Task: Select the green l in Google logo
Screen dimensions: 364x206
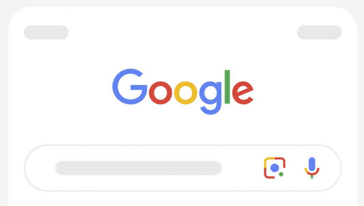Action: click(227, 87)
